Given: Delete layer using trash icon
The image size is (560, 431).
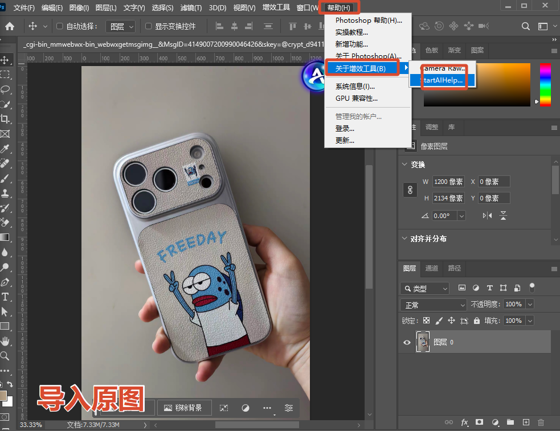Looking at the screenshot, I should (x=541, y=422).
